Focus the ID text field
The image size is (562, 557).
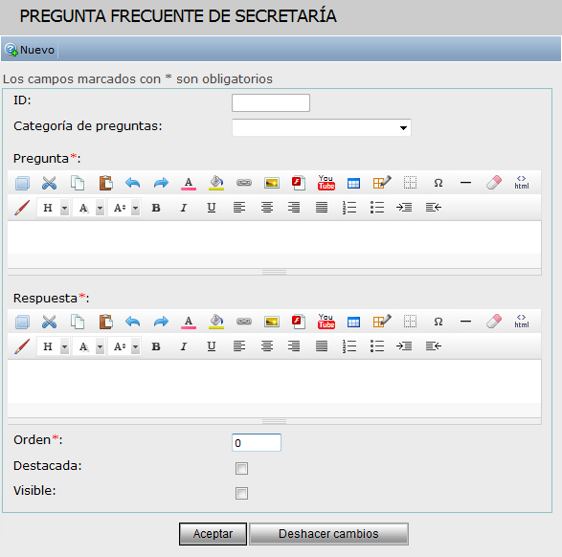[271, 102]
